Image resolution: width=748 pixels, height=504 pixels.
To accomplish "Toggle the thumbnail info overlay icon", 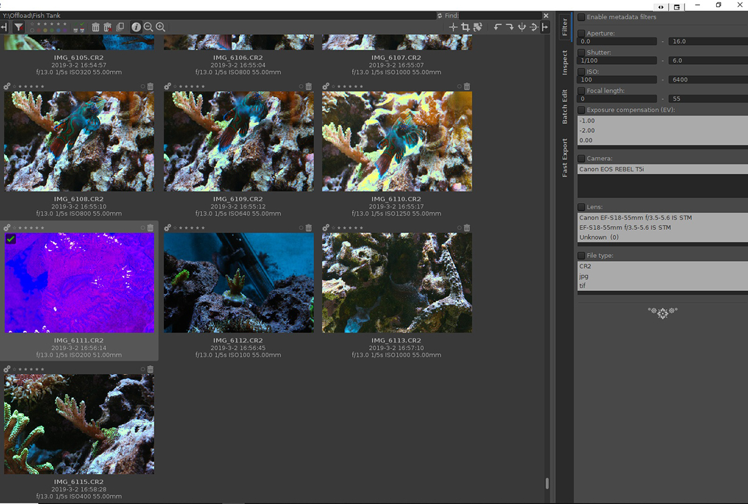I will (136, 27).
